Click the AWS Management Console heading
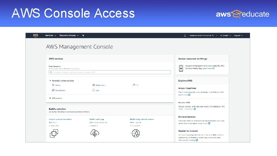 coord(80,47)
